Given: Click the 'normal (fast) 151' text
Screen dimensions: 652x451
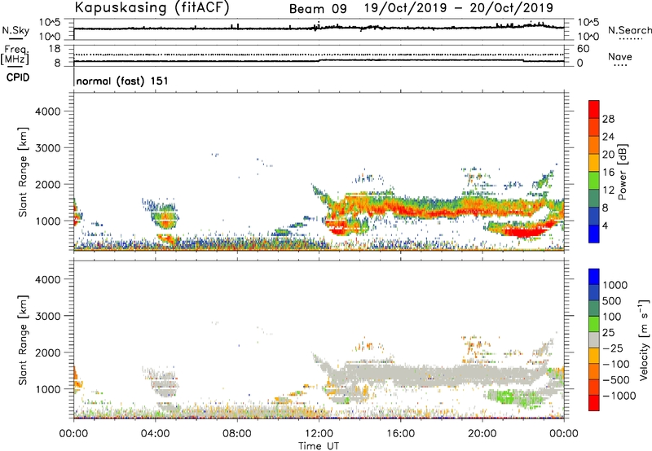Looking at the screenshot, I should (x=122, y=81).
